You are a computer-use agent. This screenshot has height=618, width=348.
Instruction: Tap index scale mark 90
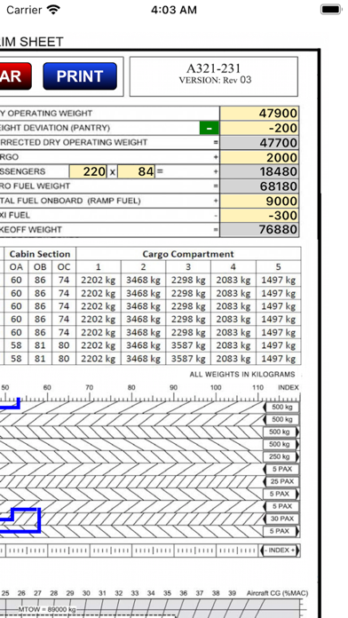173,387
